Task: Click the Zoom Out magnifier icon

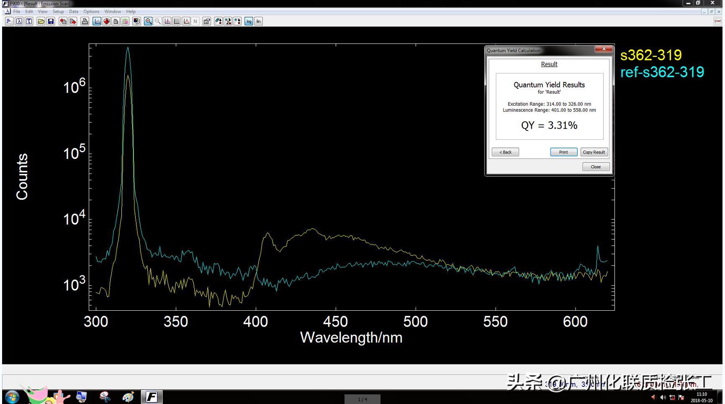Action: click(157, 21)
